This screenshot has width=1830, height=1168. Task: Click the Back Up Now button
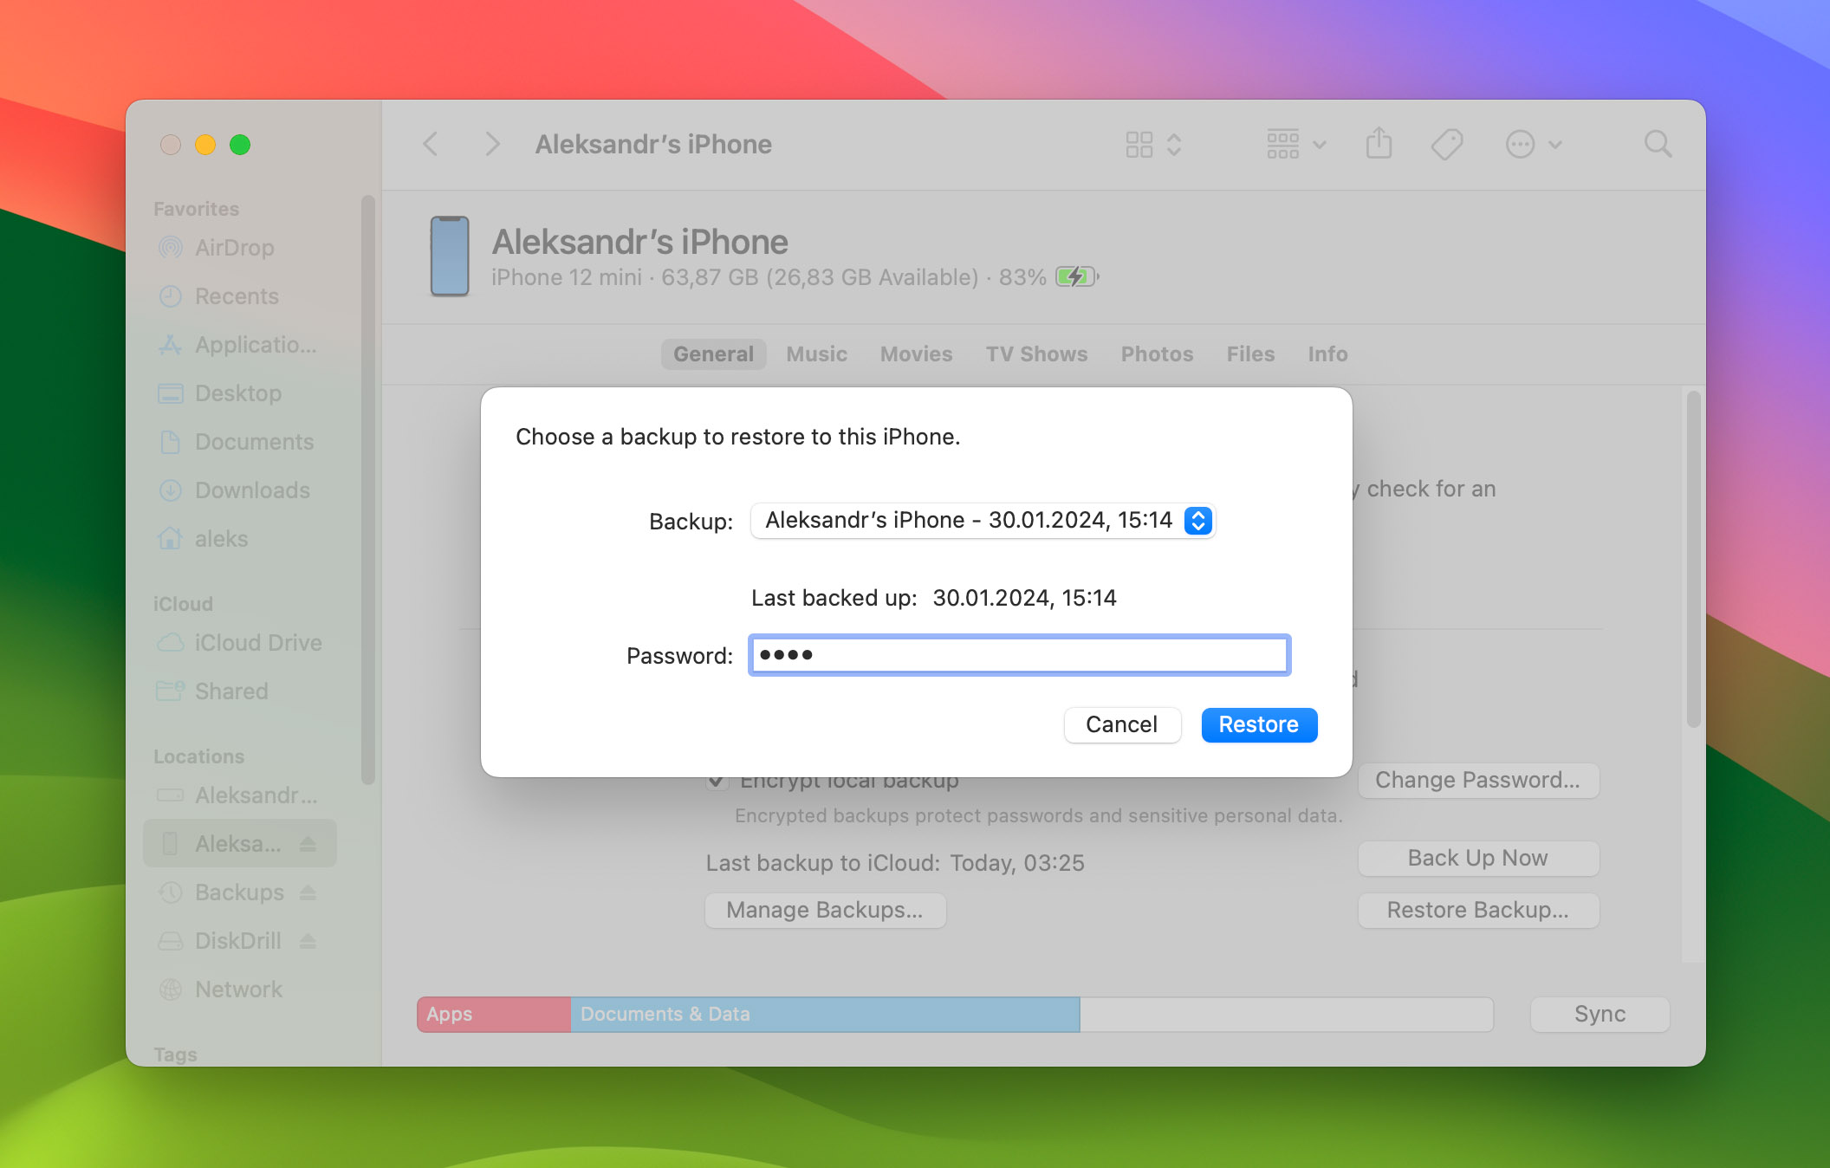pyautogui.click(x=1478, y=858)
